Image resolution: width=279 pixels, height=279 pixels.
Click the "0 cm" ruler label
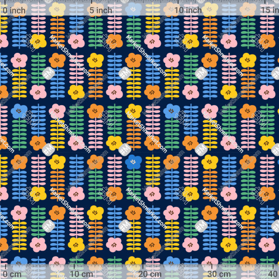pos(12,274)
